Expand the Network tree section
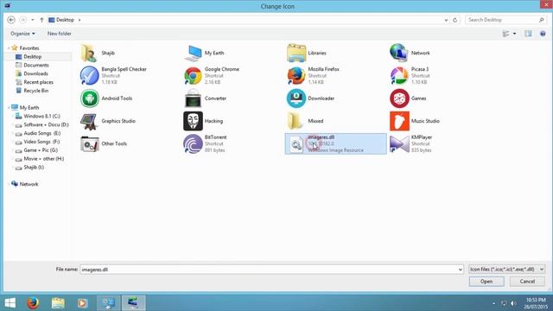553x311 pixels. (x=9, y=184)
